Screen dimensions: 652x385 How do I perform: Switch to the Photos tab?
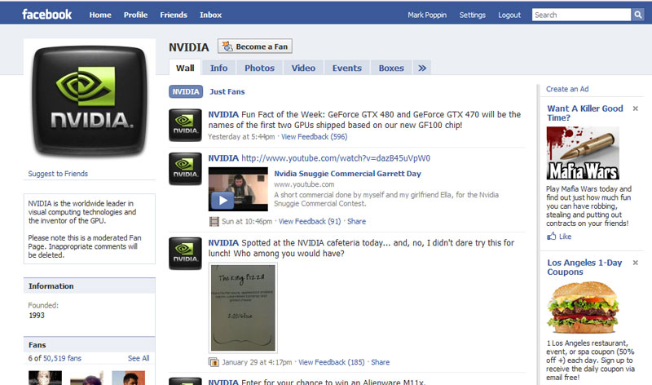click(259, 68)
